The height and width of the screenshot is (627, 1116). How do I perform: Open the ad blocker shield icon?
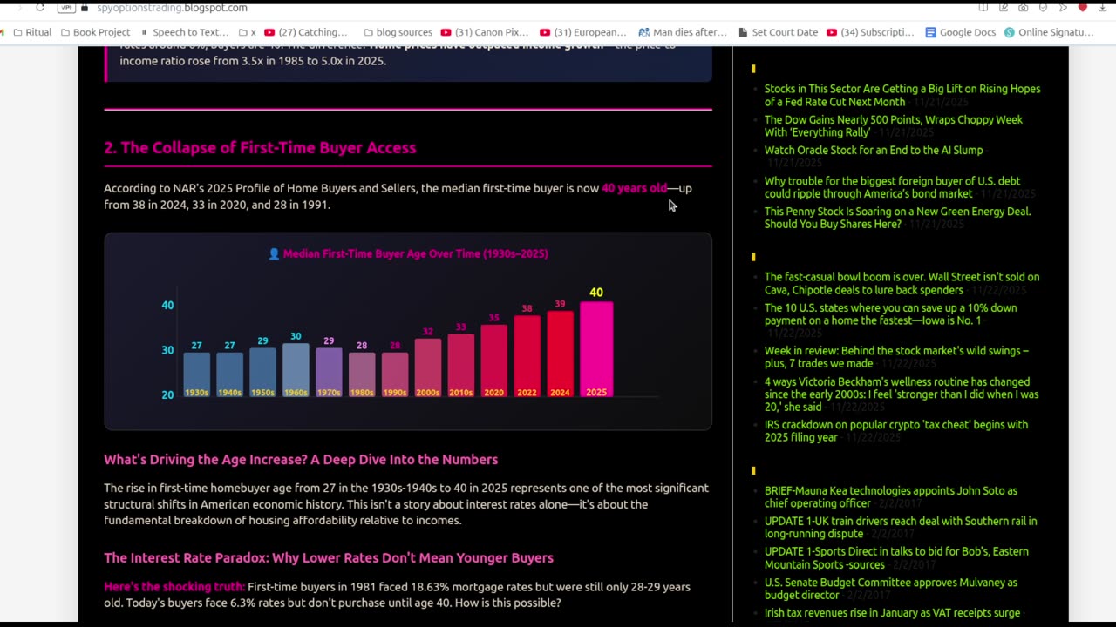click(x=1043, y=8)
